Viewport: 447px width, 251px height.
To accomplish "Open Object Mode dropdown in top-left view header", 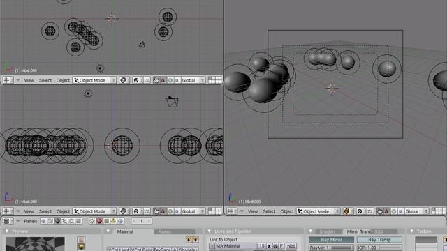I will click(95, 80).
